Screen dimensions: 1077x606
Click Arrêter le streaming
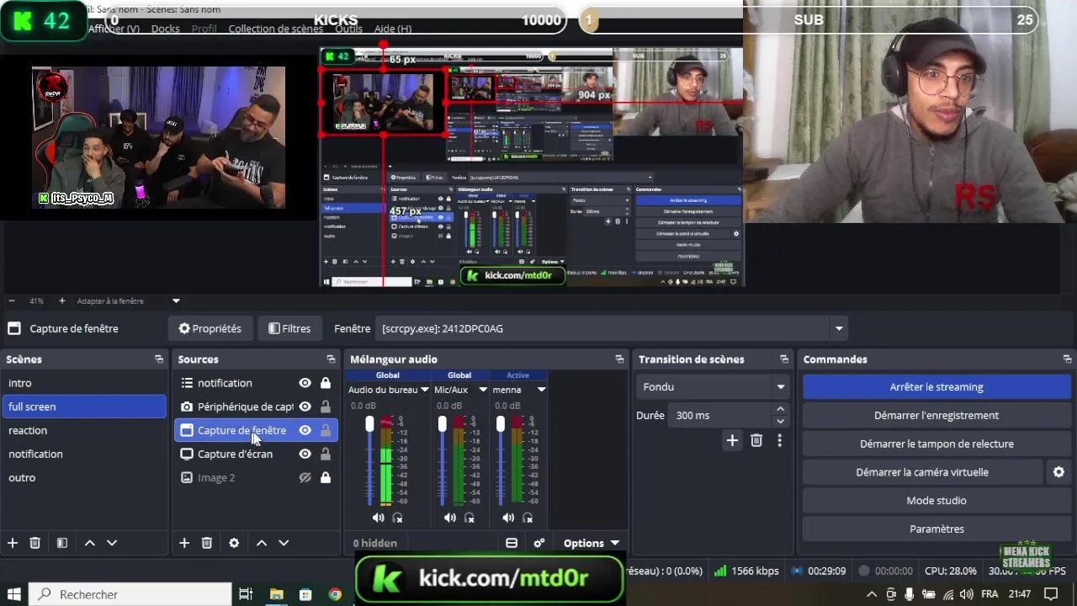[936, 387]
